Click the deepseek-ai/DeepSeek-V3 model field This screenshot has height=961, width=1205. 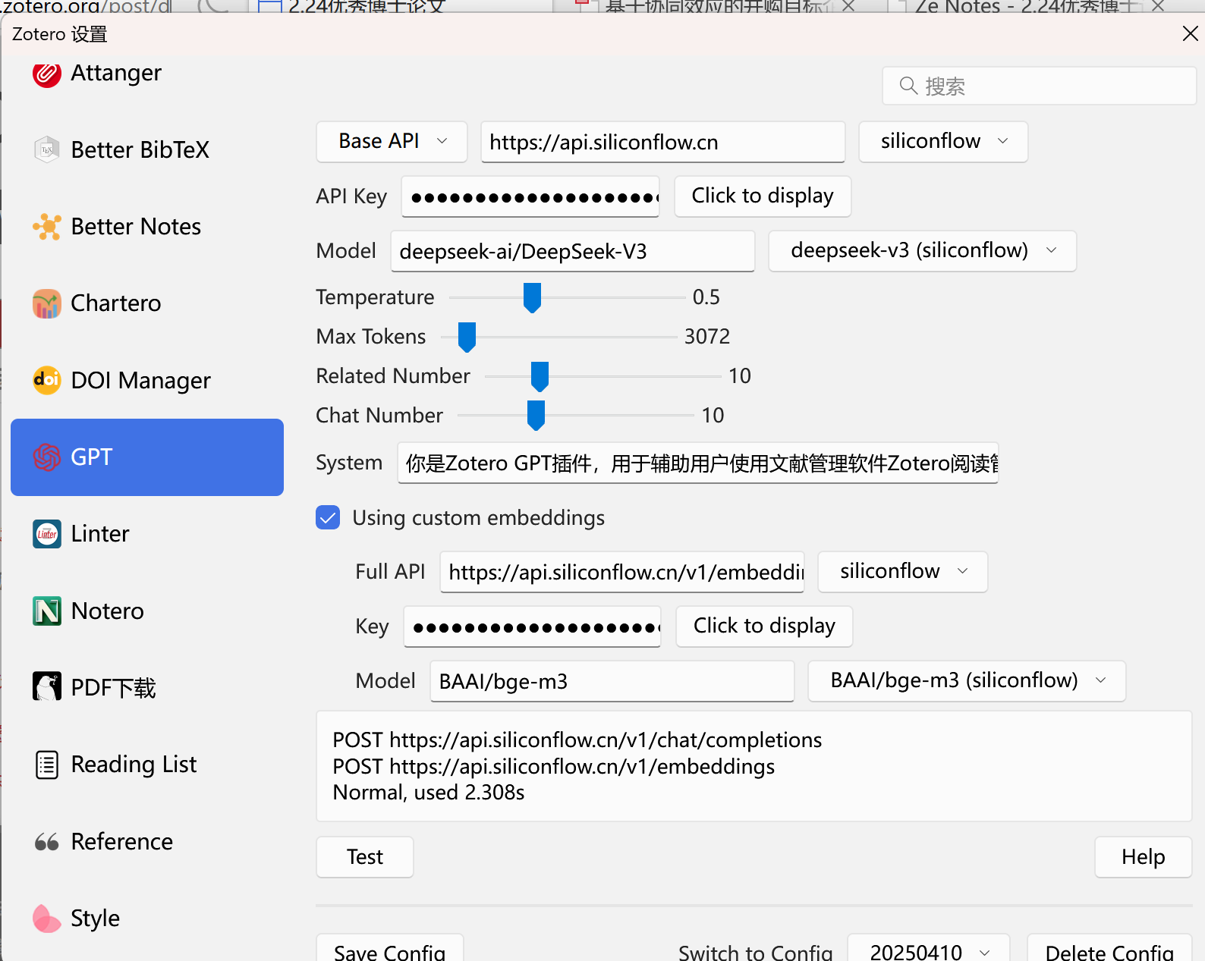point(573,251)
